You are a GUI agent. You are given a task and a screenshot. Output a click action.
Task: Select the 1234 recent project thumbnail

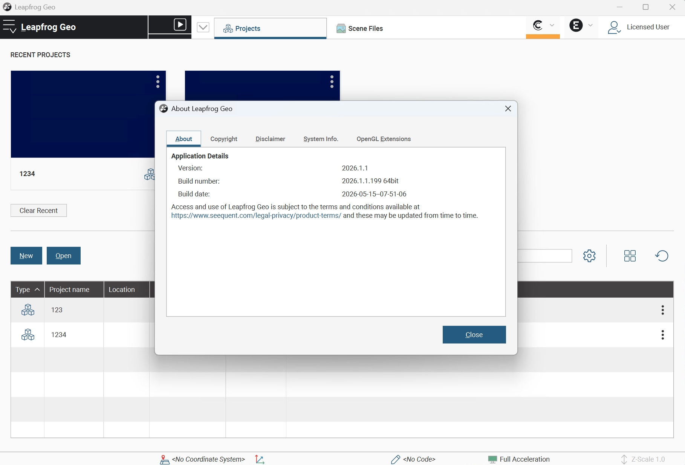(x=88, y=114)
